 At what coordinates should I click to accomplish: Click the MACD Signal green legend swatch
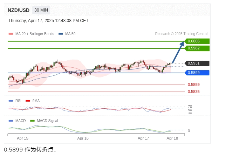coord(33,121)
